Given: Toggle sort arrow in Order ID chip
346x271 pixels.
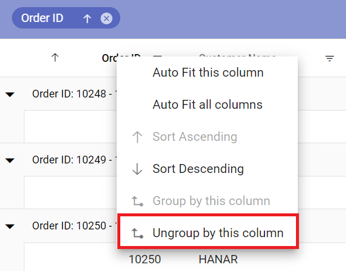Looking at the screenshot, I should point(87,18).
